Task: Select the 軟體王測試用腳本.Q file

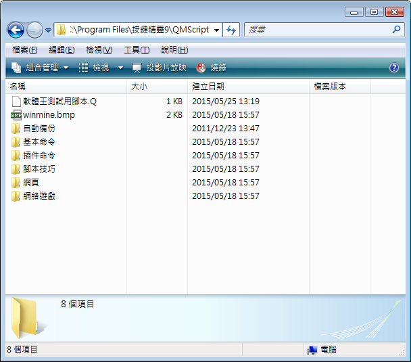Action: pos(59,101)
